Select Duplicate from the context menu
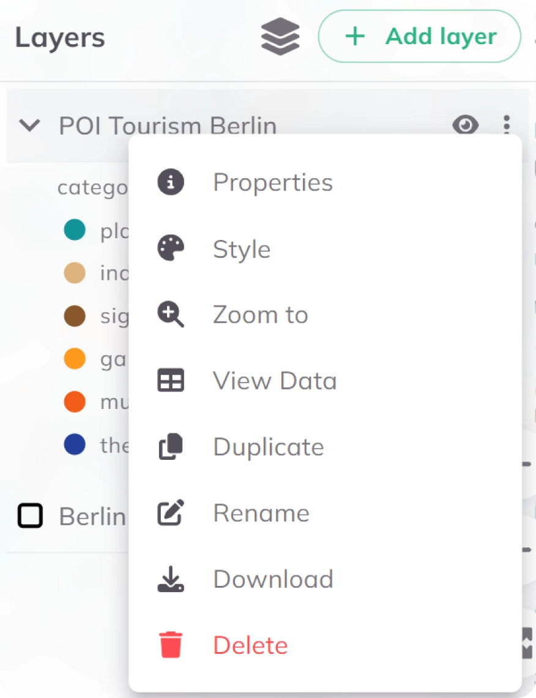The width and height of the screenshot is (536, 698). [x=268, y=446]
